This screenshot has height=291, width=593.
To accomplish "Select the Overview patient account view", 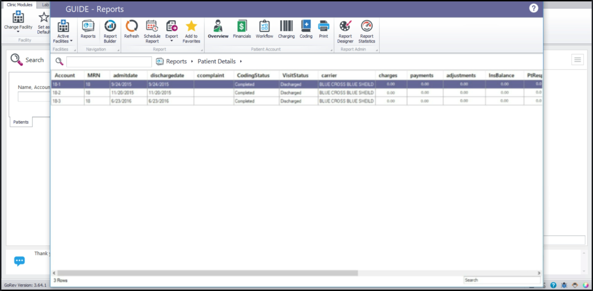I will coord(218,30).
